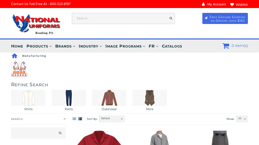Click the SEARCH filter panel label
This screenshot has height=145, width=259.
click(x=17, y=119)
